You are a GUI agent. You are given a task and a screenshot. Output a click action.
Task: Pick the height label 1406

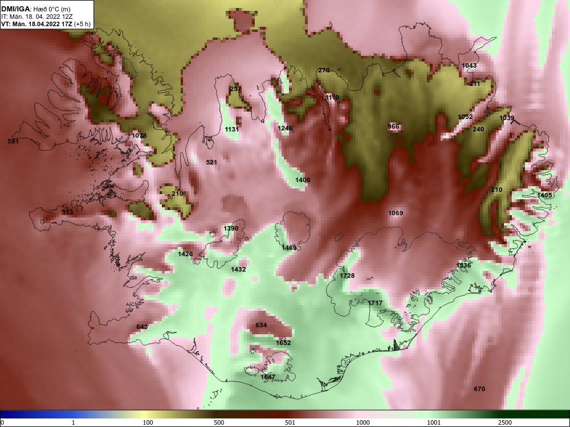click(x=303, y=180)
